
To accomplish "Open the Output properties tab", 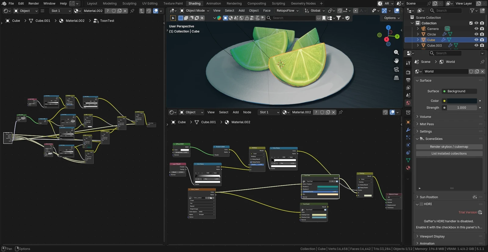I will point(408,80).
